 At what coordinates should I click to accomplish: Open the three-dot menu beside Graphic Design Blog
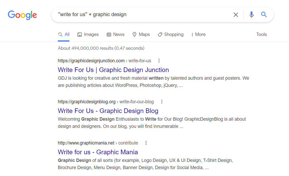[162, 101]
